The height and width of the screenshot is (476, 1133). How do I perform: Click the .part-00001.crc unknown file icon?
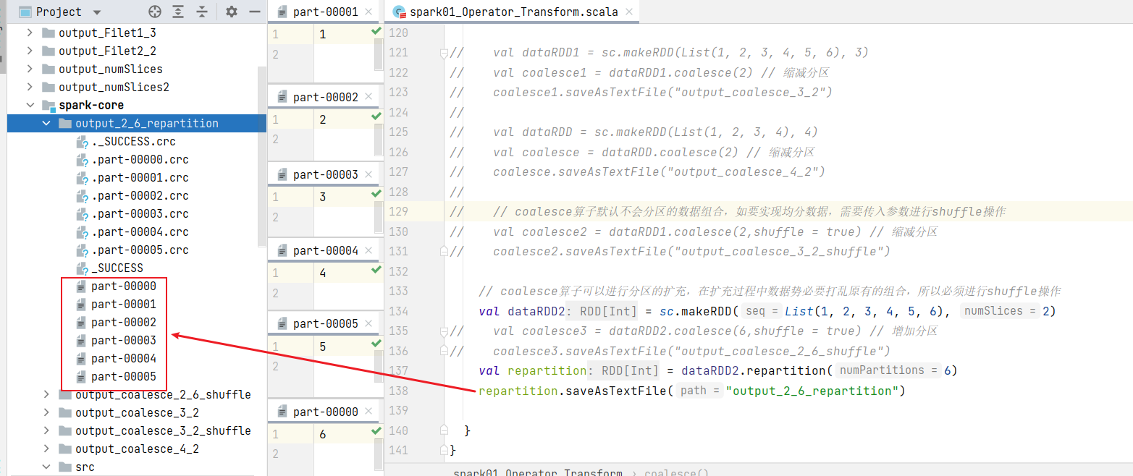click(x=82, y=178)
